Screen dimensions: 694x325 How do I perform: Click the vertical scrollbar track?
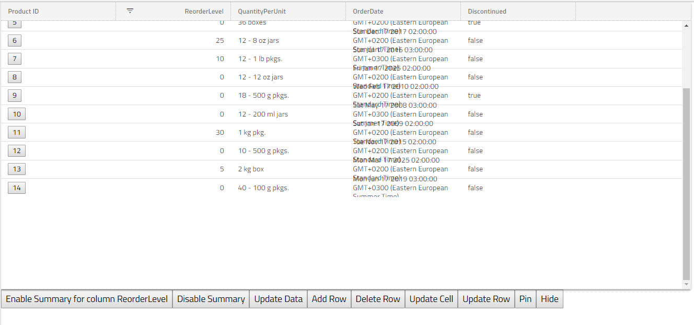point(686,157)
